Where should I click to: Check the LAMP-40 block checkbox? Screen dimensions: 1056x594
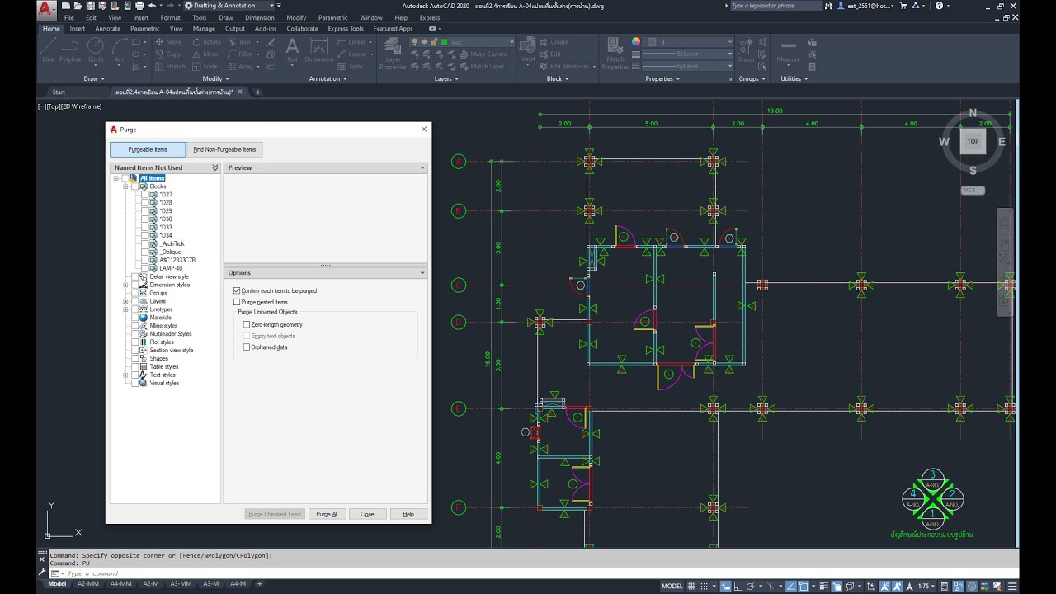(145, 268)
